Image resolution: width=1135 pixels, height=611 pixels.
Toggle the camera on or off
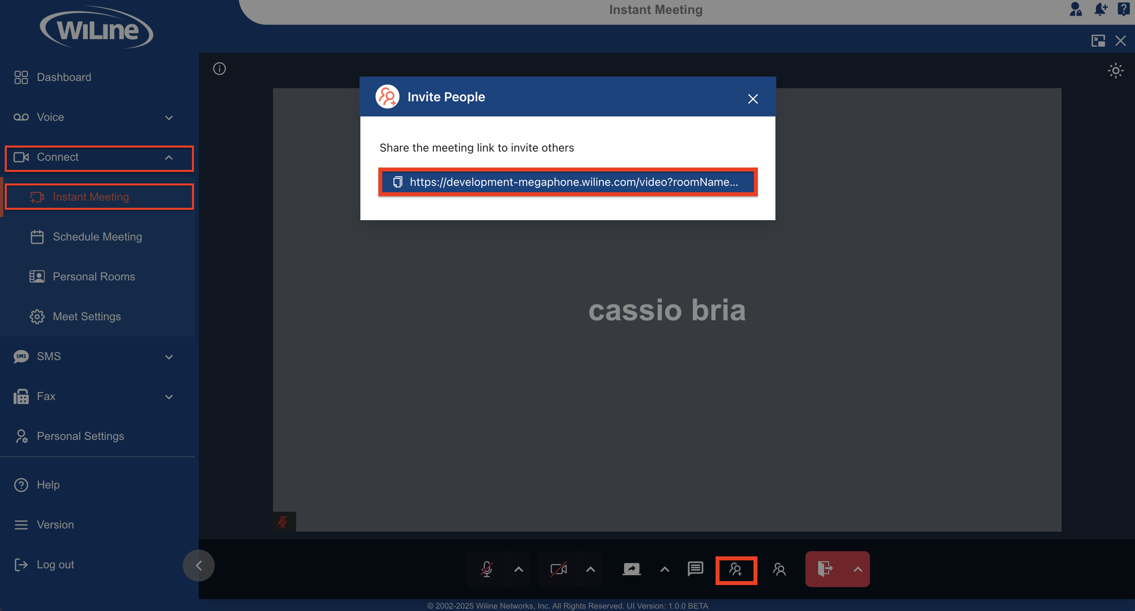click(558, 569)
